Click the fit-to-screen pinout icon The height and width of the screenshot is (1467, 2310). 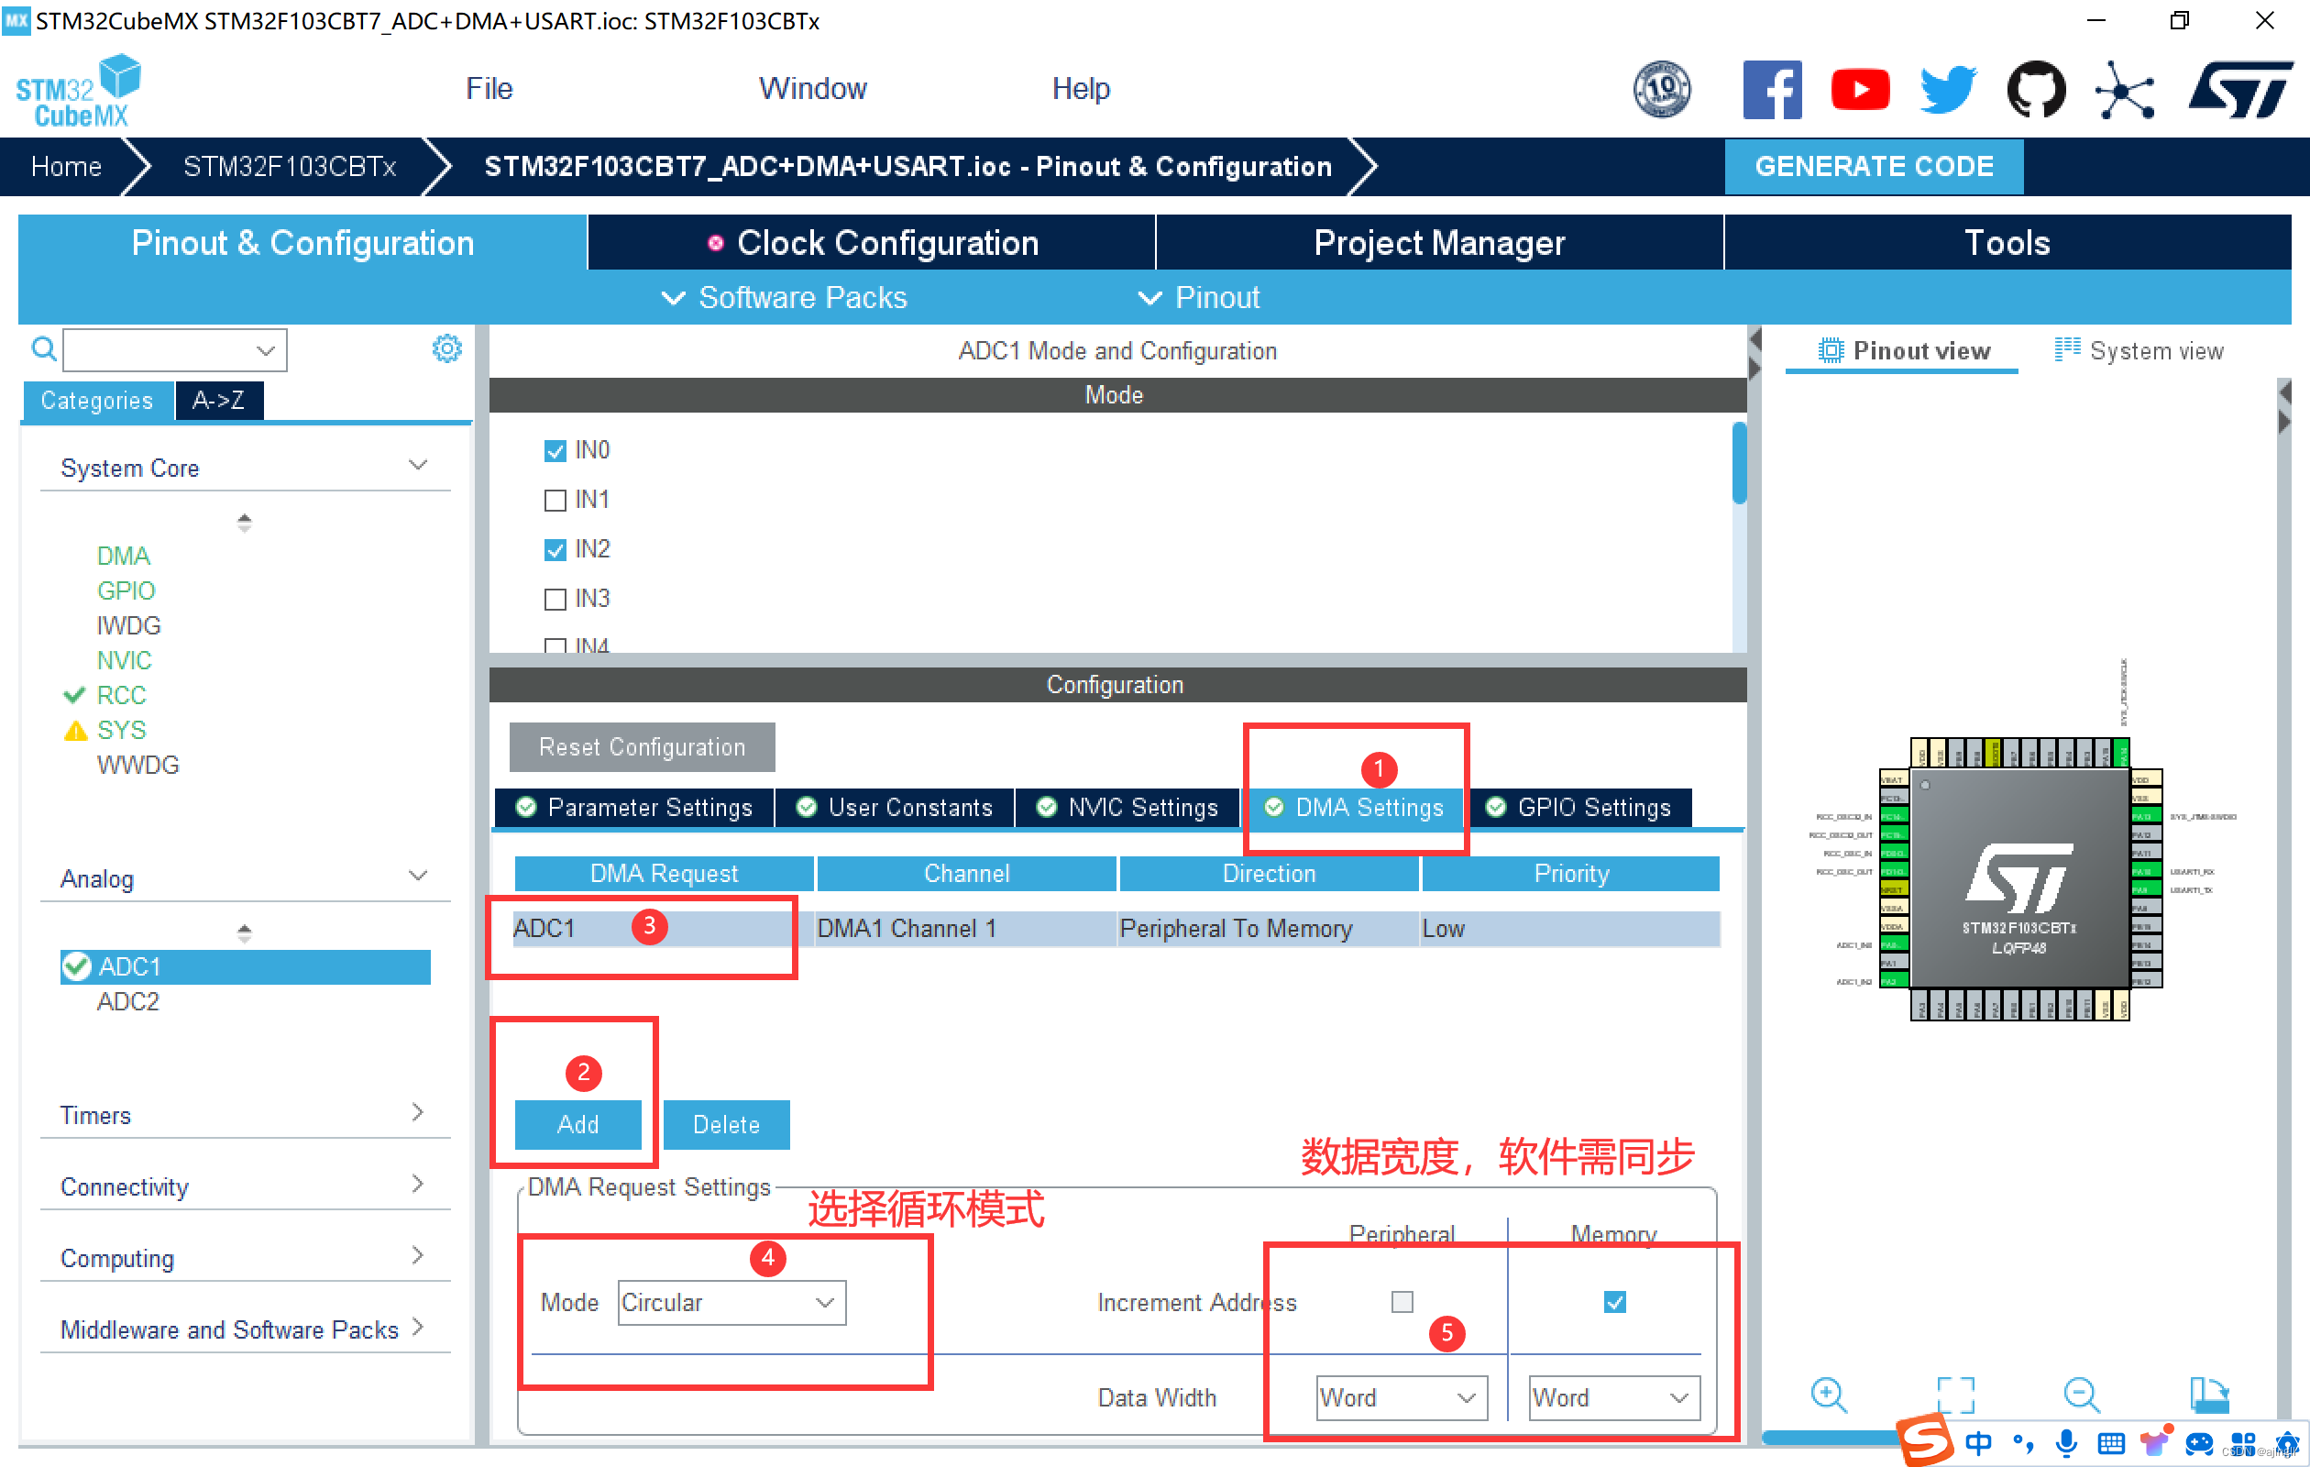coord(1954,1394)
